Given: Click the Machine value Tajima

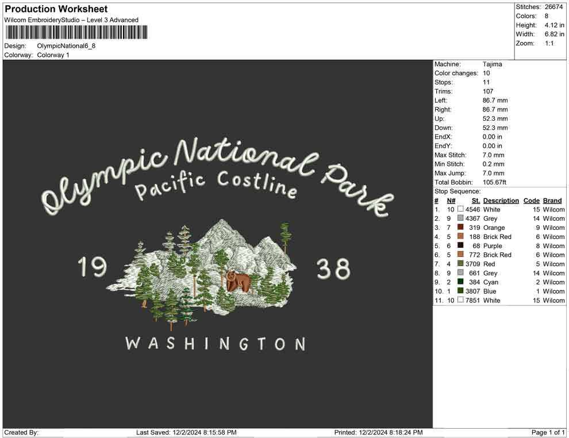Looking at the screenshot, I should click(x=492, y=64).
